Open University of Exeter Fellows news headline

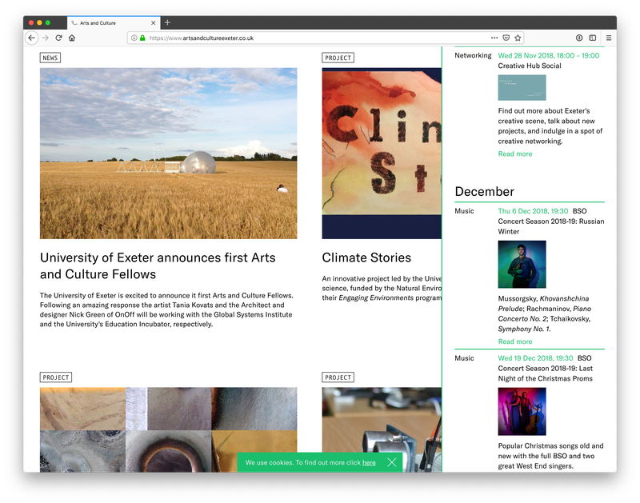pyautogui.click(x=158, y=266)
